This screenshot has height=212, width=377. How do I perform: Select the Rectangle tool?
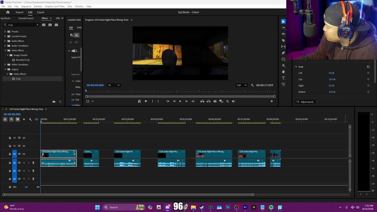pyautogui.click(x=283, y=59)
